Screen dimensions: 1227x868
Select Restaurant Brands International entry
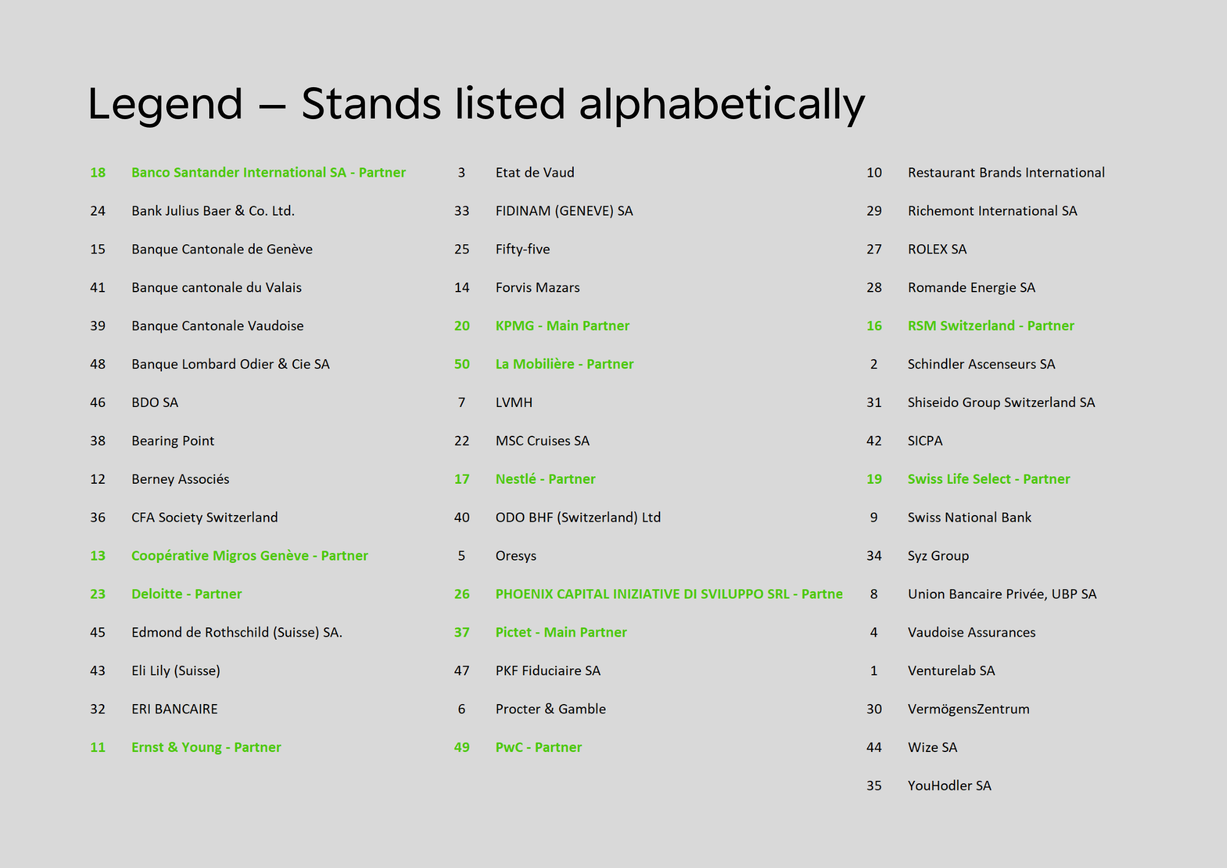[1006, 172]
